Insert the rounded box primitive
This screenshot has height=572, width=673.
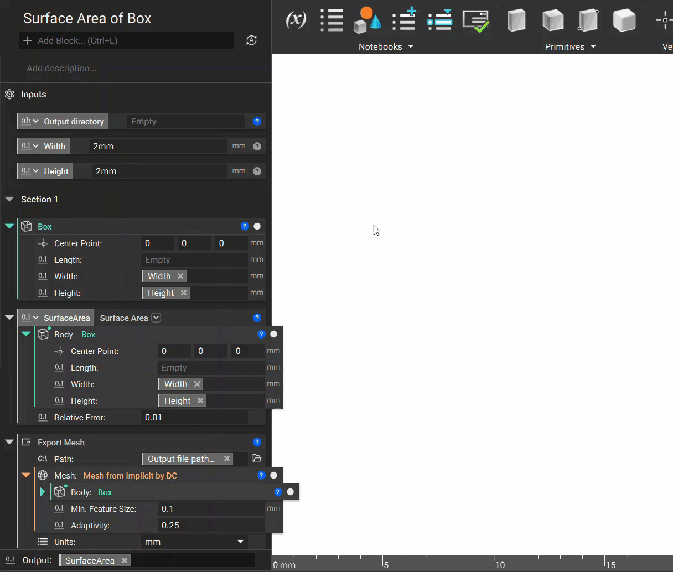click(x=624, y=20)
